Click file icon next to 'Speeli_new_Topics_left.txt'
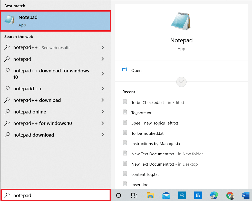The image size is (252, 201). 125,122
